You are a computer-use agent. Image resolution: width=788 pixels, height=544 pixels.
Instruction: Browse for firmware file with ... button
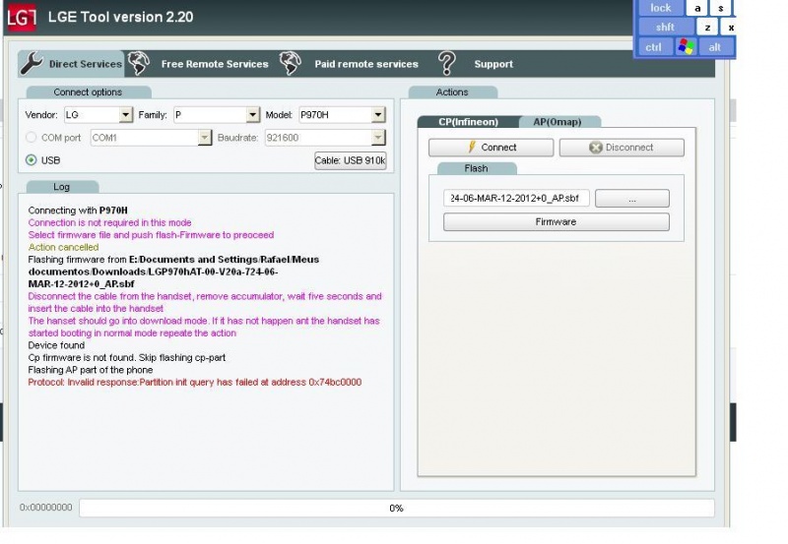pyautogui.click(x=632, y=199)
